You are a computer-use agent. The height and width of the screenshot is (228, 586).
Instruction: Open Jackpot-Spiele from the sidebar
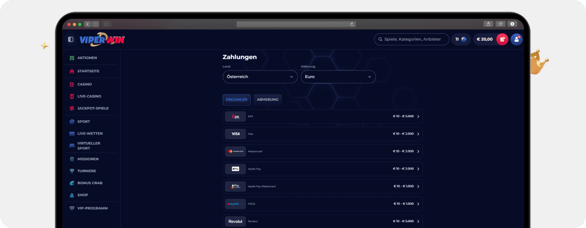pos(93,108)
